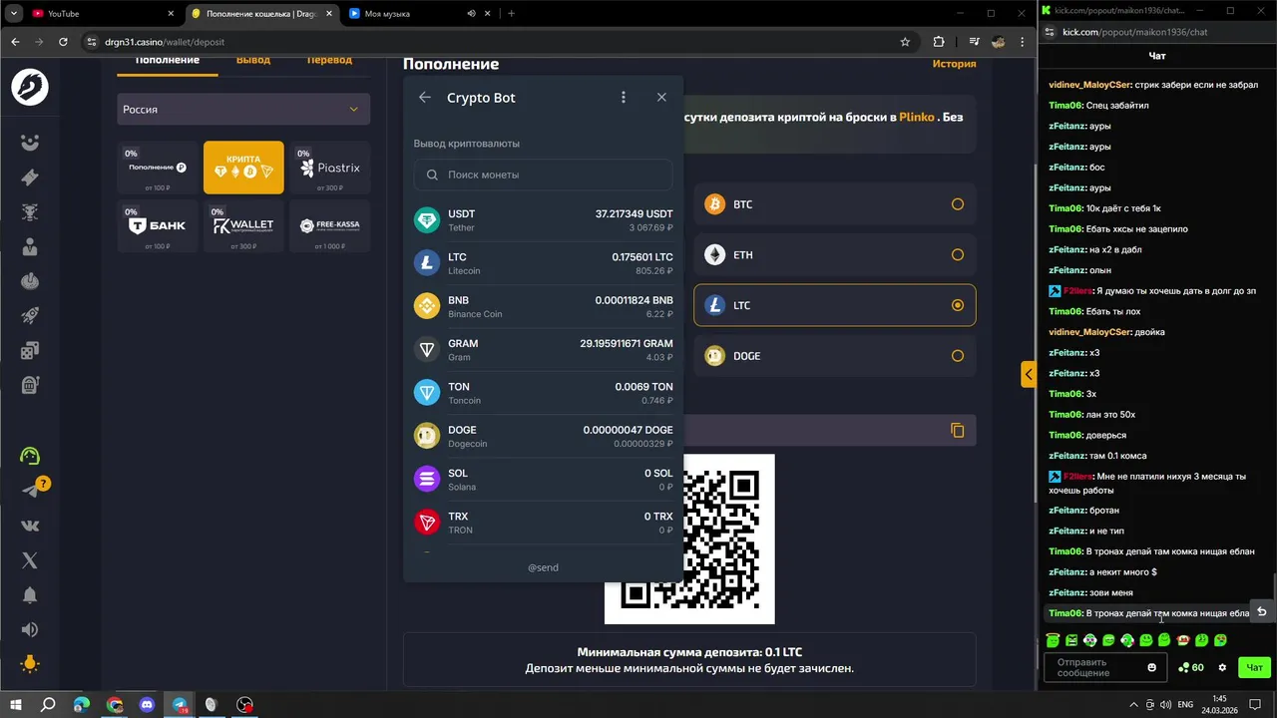Open Crypto Bot three-dot menu

coord(624,98)
